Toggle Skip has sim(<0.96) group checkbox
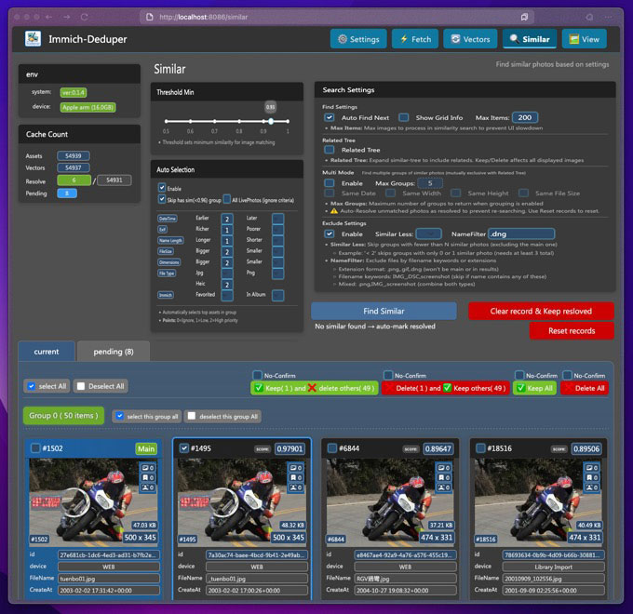 [x=162, y=199]
